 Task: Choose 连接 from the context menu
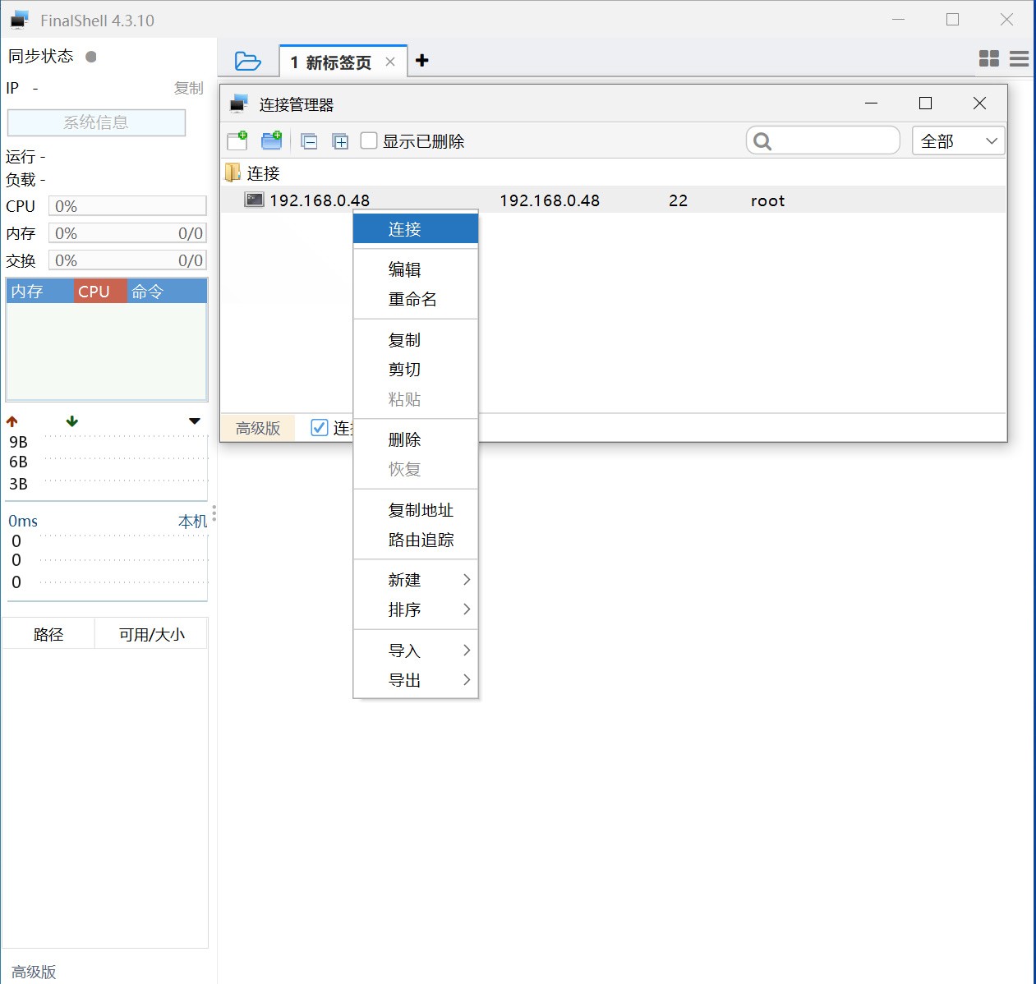tap(416, 229)
